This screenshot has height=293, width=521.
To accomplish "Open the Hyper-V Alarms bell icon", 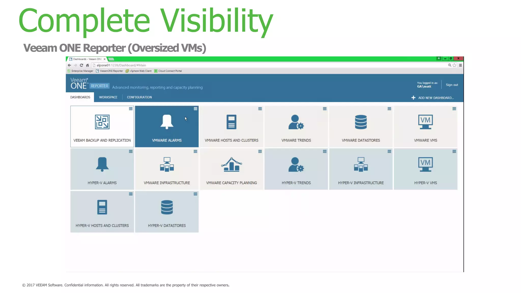I will tap(102, 164).
